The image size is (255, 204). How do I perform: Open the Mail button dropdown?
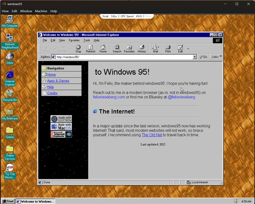pyautogui.click(x=159, y=48)
